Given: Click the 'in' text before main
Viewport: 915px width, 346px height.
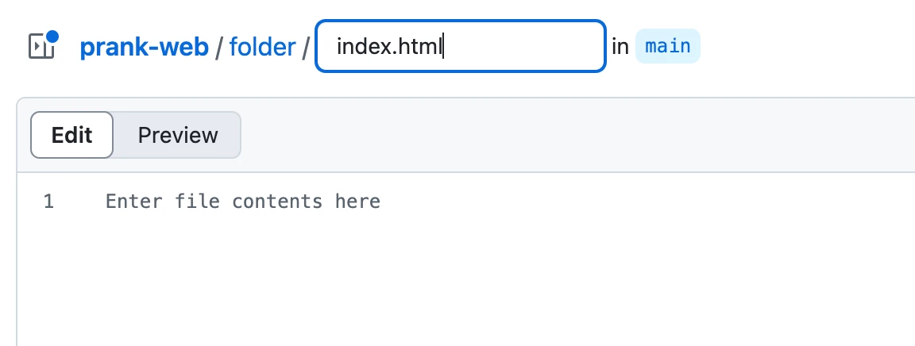Looking at the screenshot, I should click(620, 47).
